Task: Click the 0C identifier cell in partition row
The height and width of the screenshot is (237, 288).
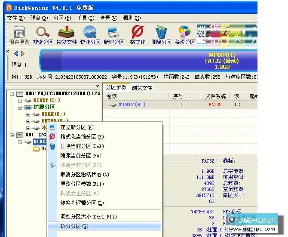Action: point(237,105)
